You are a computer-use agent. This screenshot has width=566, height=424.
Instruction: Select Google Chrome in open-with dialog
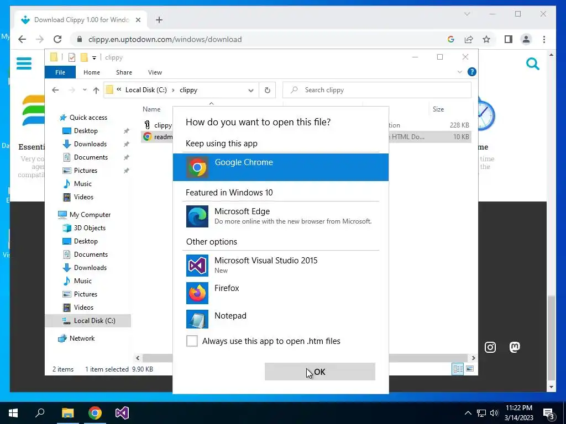coord(280,167)
